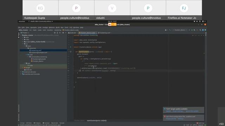Viewport: 225px width, 126px height.
Task: Open the Window menu
Action: tap(76, 27)
